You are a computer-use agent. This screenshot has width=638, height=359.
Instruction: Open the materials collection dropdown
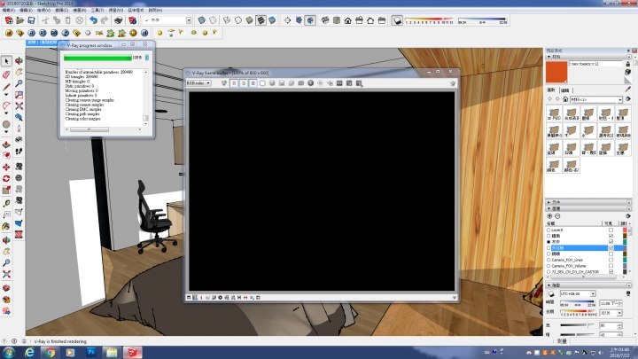[x=596, y=99]
